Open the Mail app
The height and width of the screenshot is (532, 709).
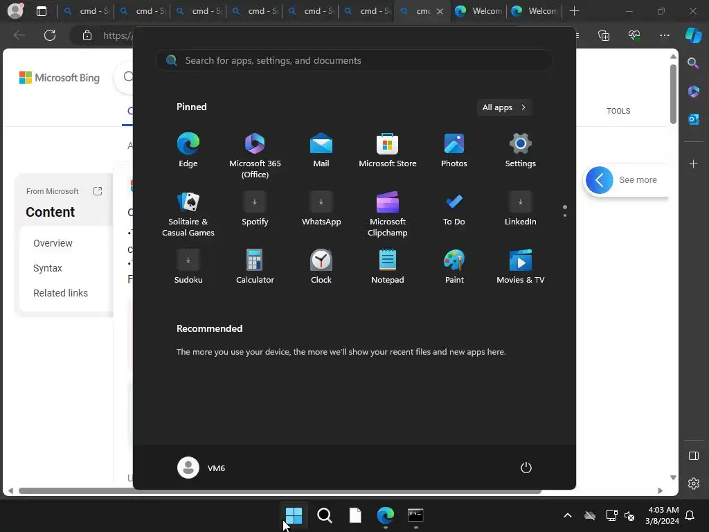tap(321, 150)
